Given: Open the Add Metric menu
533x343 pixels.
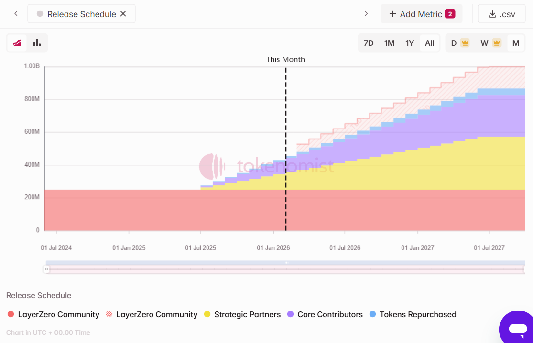Looking at the screenshot, I should [x=421, y=14].
